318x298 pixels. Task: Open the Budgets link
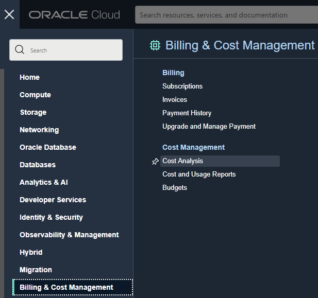coord(175,188)
